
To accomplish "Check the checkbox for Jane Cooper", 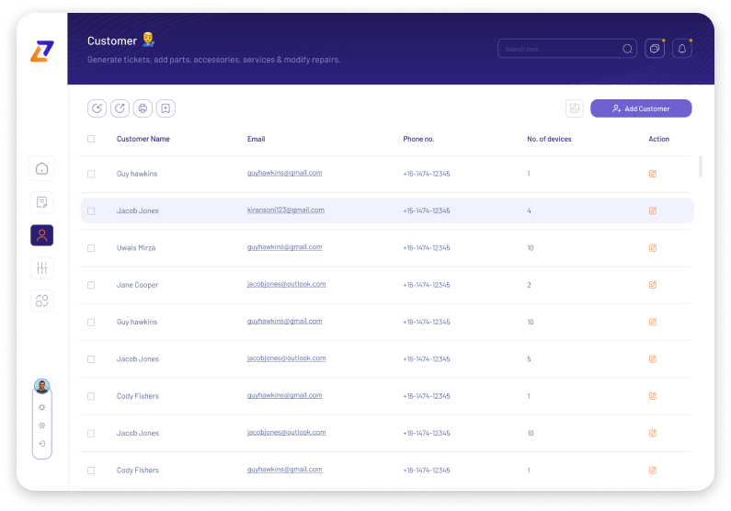I will (x=91, y=285).
